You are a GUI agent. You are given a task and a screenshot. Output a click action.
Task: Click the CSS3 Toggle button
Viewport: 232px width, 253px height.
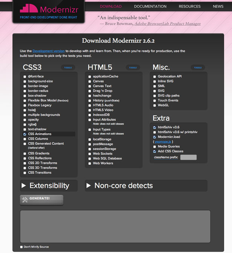pos(68,68)
